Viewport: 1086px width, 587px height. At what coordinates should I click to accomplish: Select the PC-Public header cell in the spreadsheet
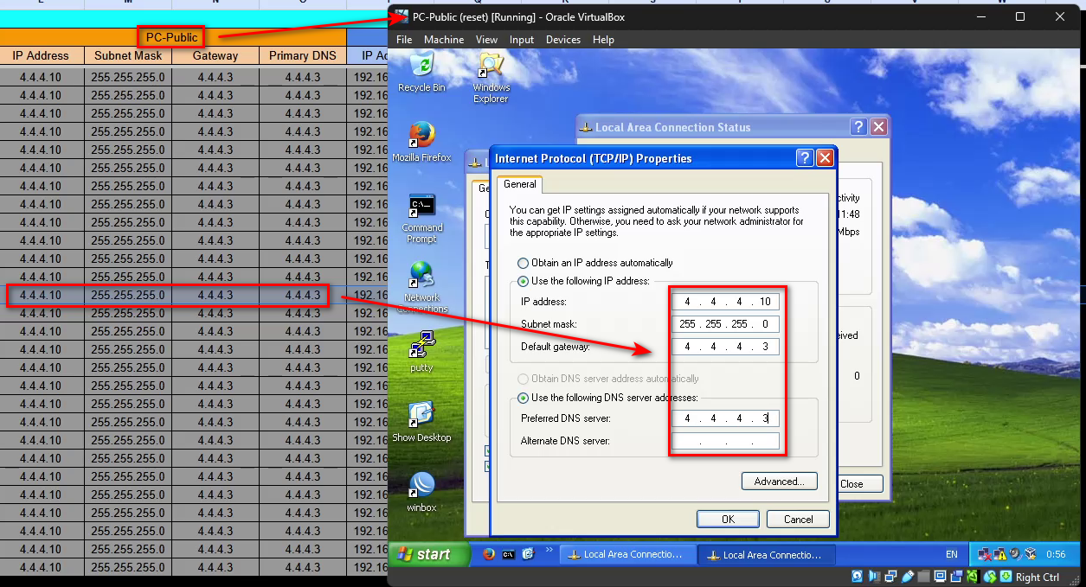pos(172,37)
